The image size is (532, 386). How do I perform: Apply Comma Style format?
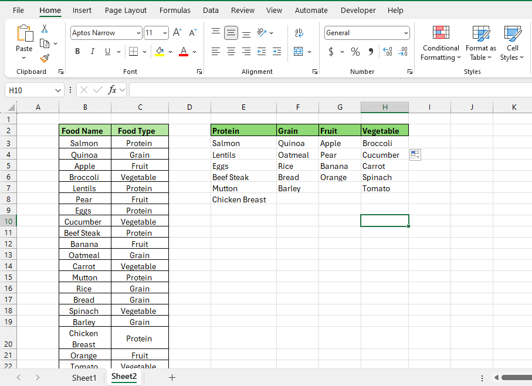click(x=371, y=52)
